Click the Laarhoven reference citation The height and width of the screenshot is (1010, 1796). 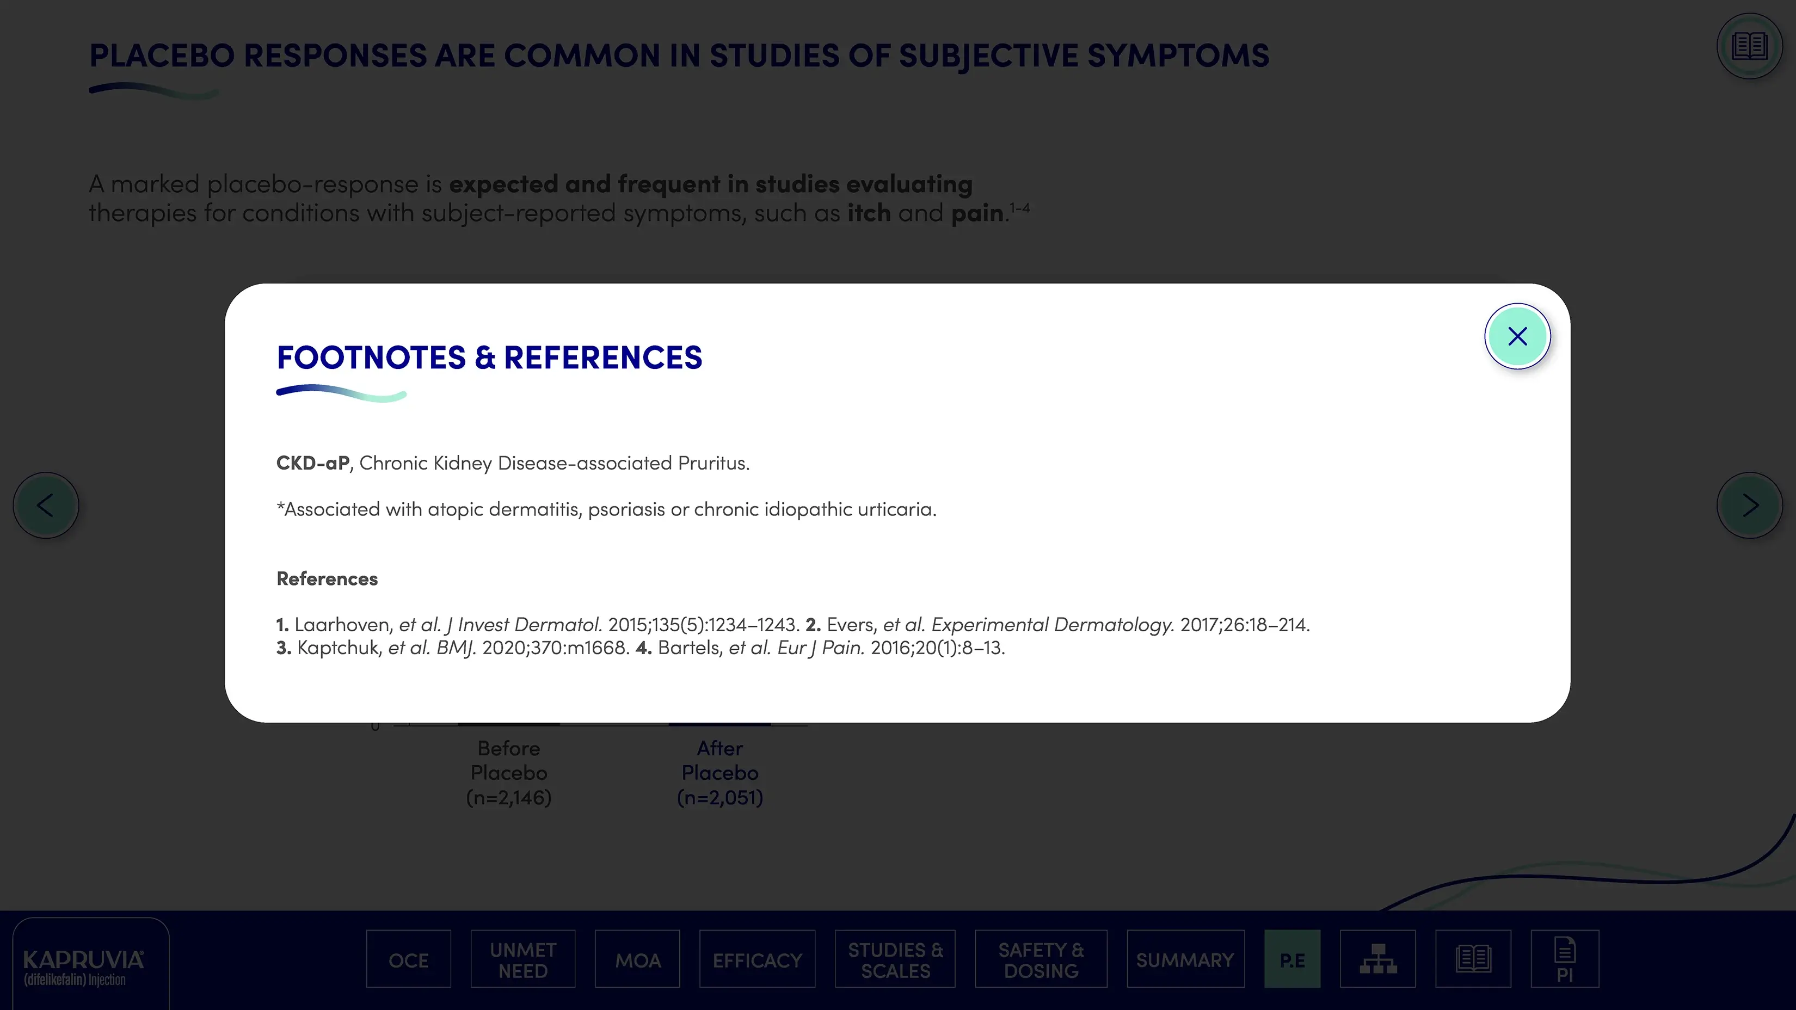click(537, 625)
